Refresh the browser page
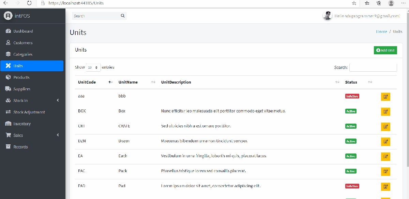The image size is (409, 199). coord(29,3)
